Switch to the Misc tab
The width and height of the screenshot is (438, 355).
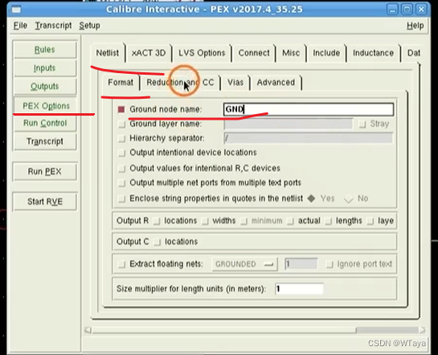pos(291,53)
